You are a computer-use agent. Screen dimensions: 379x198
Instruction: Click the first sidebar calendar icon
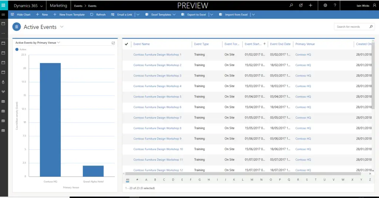tap(3, 24)
